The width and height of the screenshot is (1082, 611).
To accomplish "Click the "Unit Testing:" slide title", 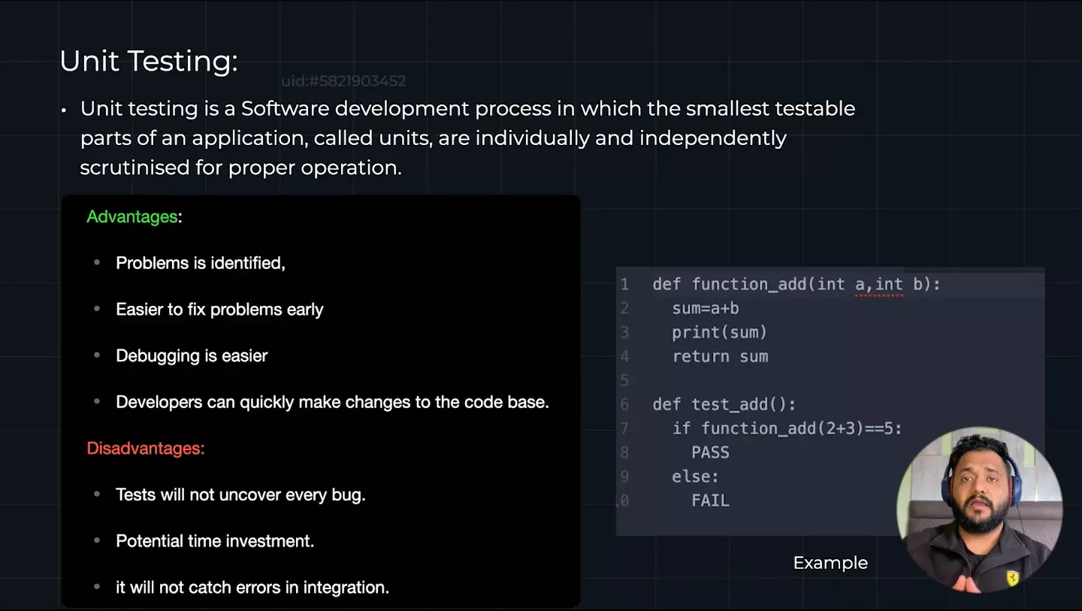I will click(148, 61).
